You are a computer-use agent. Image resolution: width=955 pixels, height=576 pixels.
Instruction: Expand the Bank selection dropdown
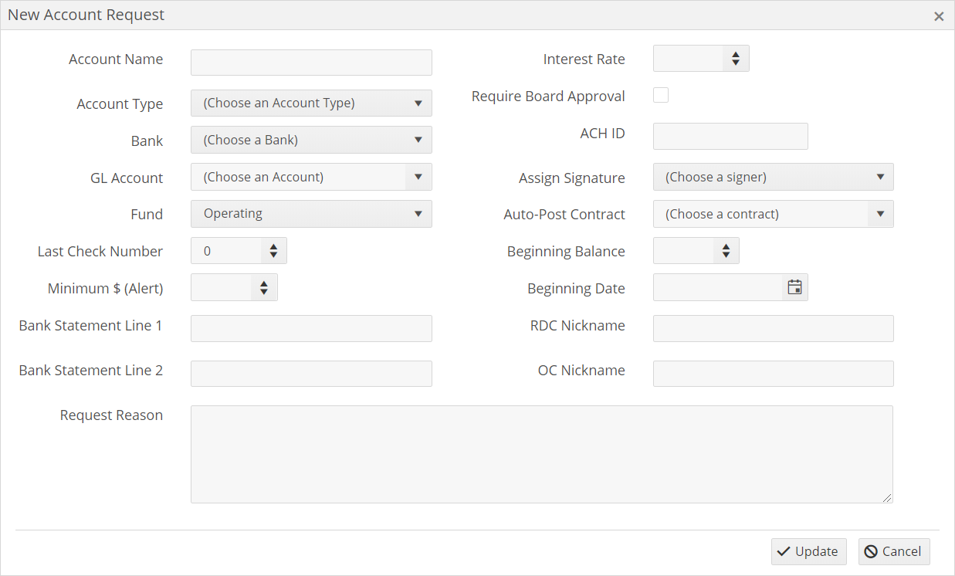point(311,141)
